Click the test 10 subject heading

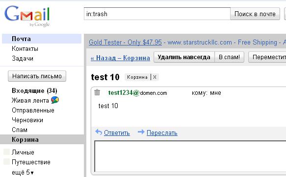pyautogui.click(x=105, y=77)
